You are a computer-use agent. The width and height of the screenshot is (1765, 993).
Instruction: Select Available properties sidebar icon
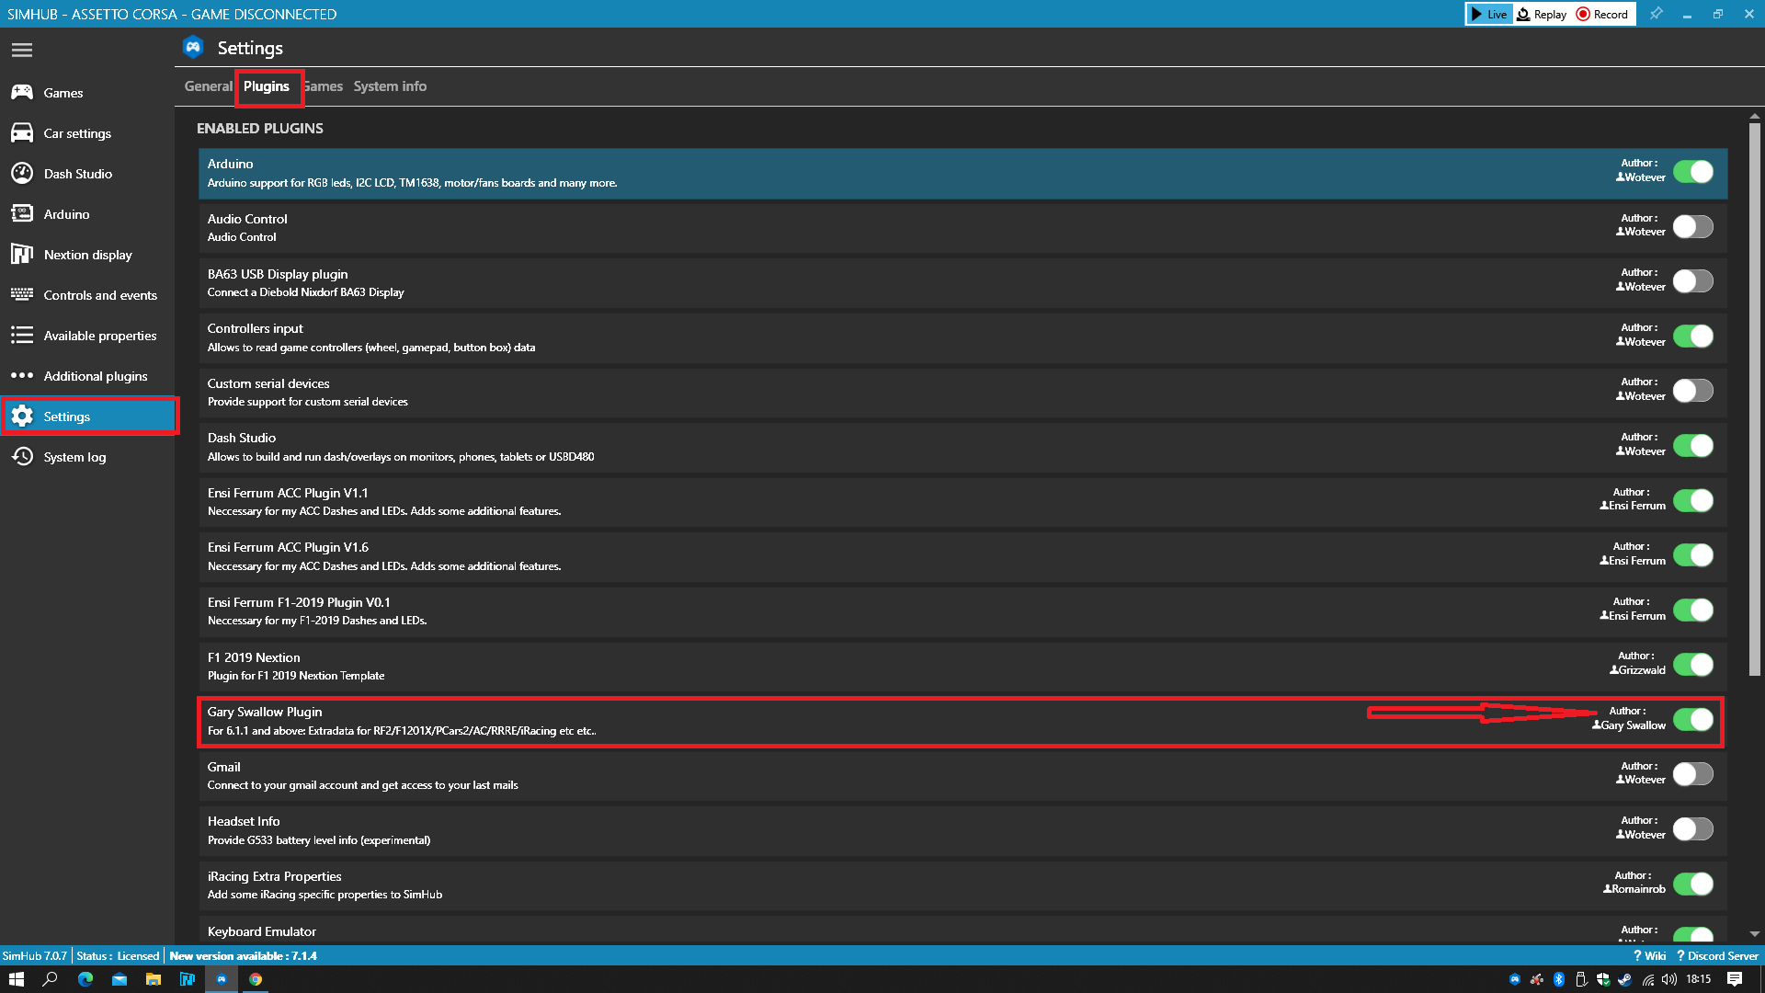(20, 335)
